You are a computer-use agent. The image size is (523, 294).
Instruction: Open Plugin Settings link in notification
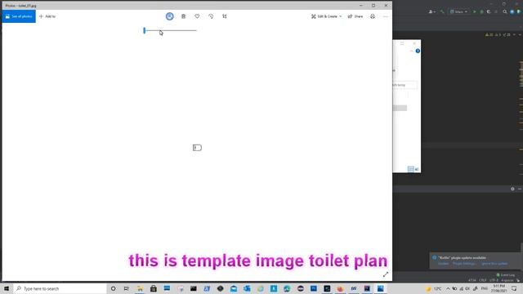point(464,264)
